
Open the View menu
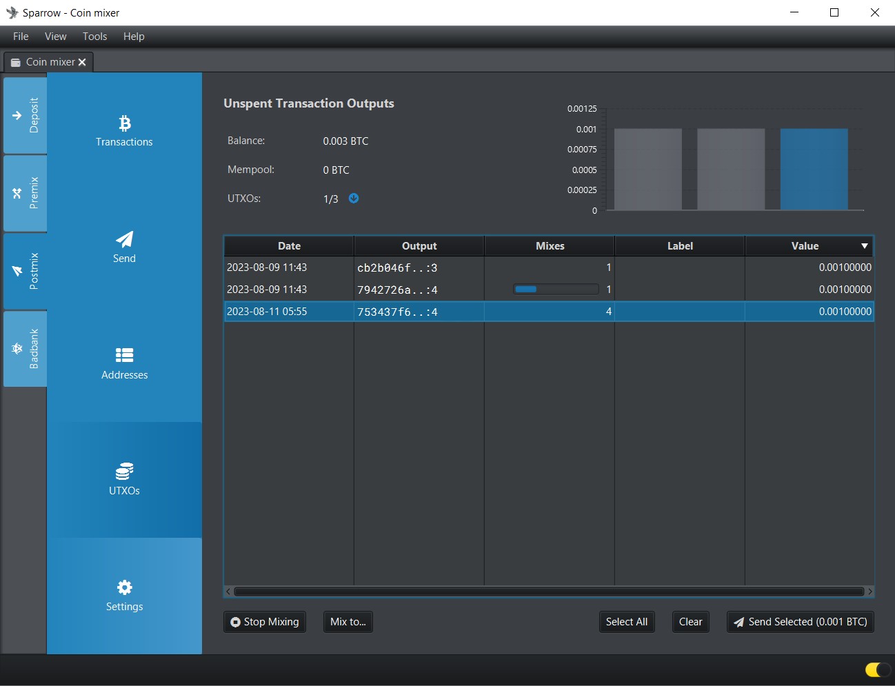[55, 37]
